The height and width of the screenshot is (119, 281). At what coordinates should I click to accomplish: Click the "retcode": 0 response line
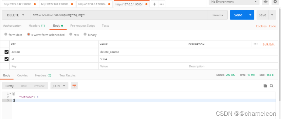pos(29,97)
